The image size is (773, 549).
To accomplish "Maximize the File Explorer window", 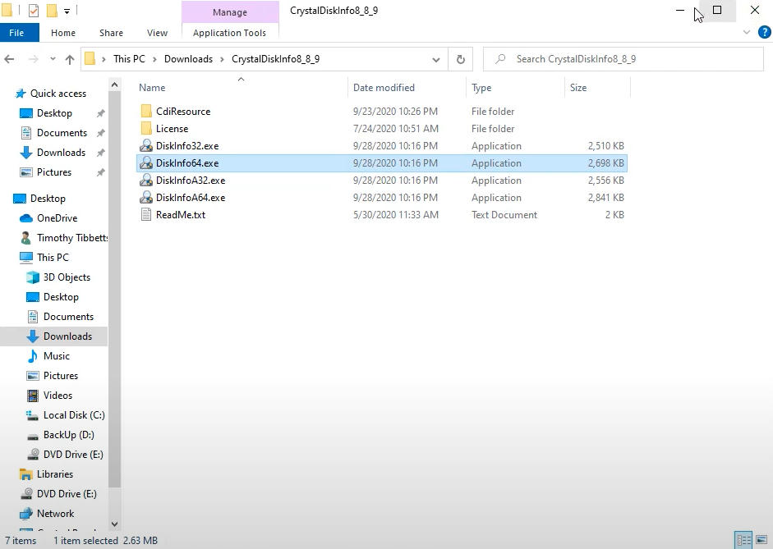I will 717,11.
